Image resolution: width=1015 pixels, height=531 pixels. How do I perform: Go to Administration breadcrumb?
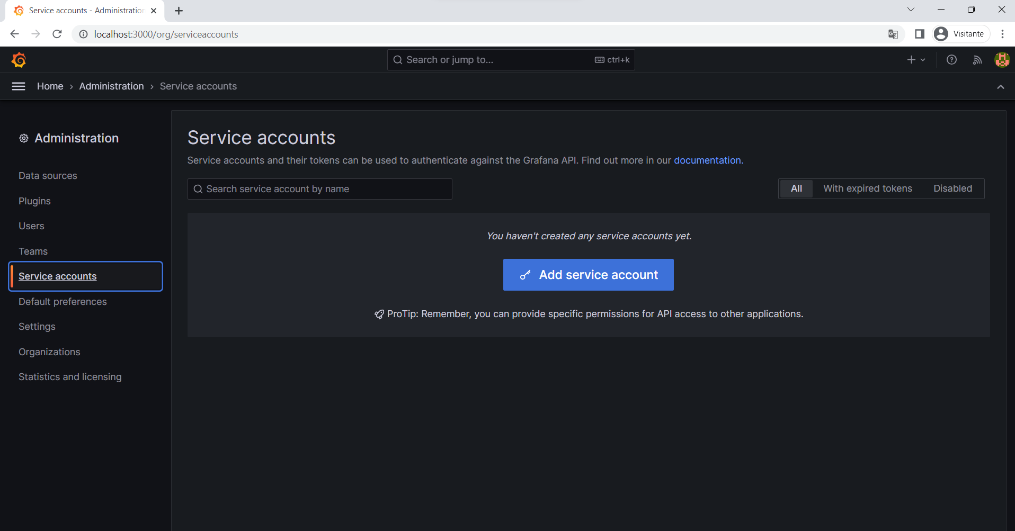(111, 86)
